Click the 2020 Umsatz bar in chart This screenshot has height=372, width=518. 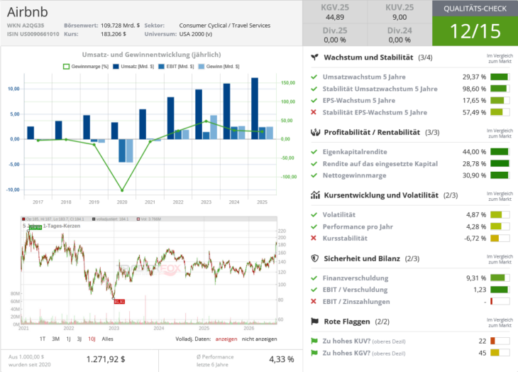coord(115,131)
